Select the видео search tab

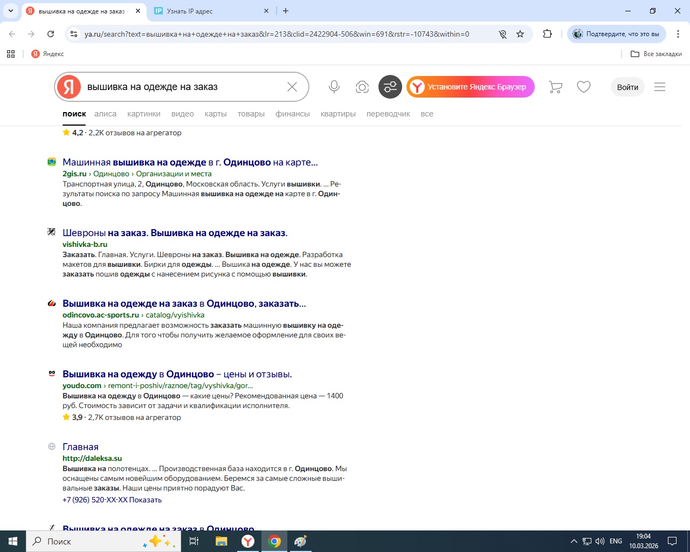pyautogui.click(x=183, y=114)
